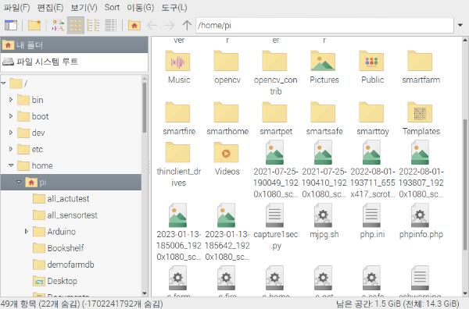Image resolution: width=469 pixels, height=309 pixels.
Task: Select image 2023-01-13-185006 screenshot thumbnail
Action: point(178,215)
